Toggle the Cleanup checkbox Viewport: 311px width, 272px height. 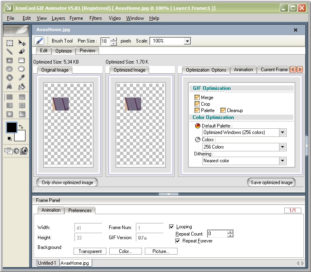(x=223, y=110)
